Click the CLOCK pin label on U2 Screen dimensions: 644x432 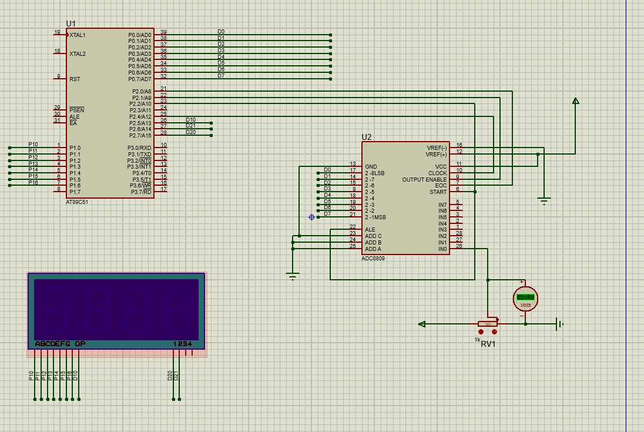click(x=437, y=173)
